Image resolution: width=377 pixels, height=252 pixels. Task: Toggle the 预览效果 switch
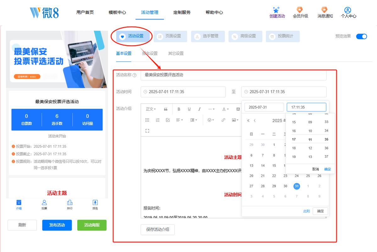362,36
